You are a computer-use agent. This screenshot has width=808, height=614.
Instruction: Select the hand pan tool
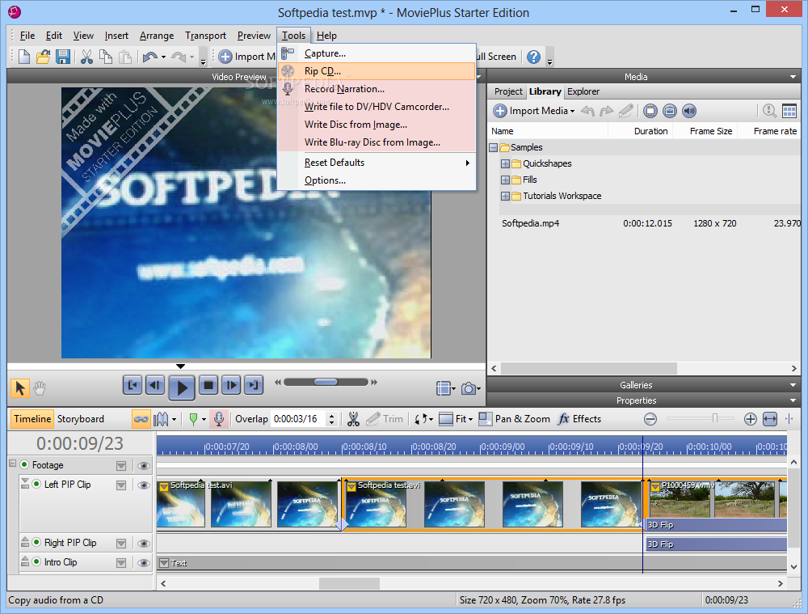[x=39, y=387]
